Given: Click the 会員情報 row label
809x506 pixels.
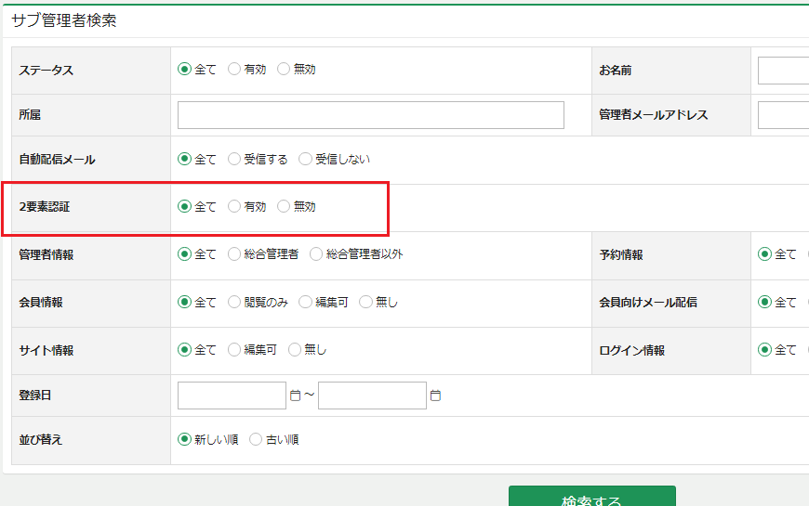Looking at the screenshot, I should (x=41, y=302).
